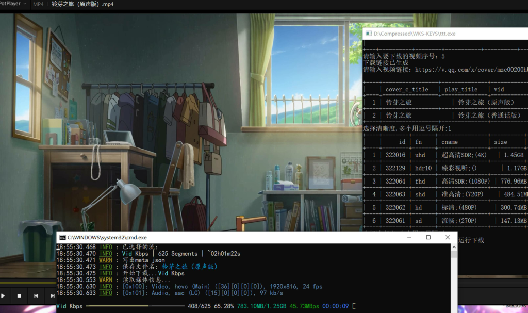Click the 625 Segments log text
The height and width of the screenshot is (313, 528).
178,254
